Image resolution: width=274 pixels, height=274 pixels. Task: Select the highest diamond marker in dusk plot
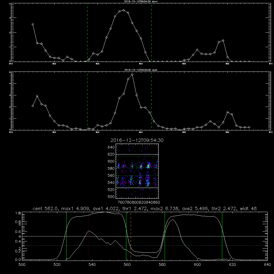132,75
